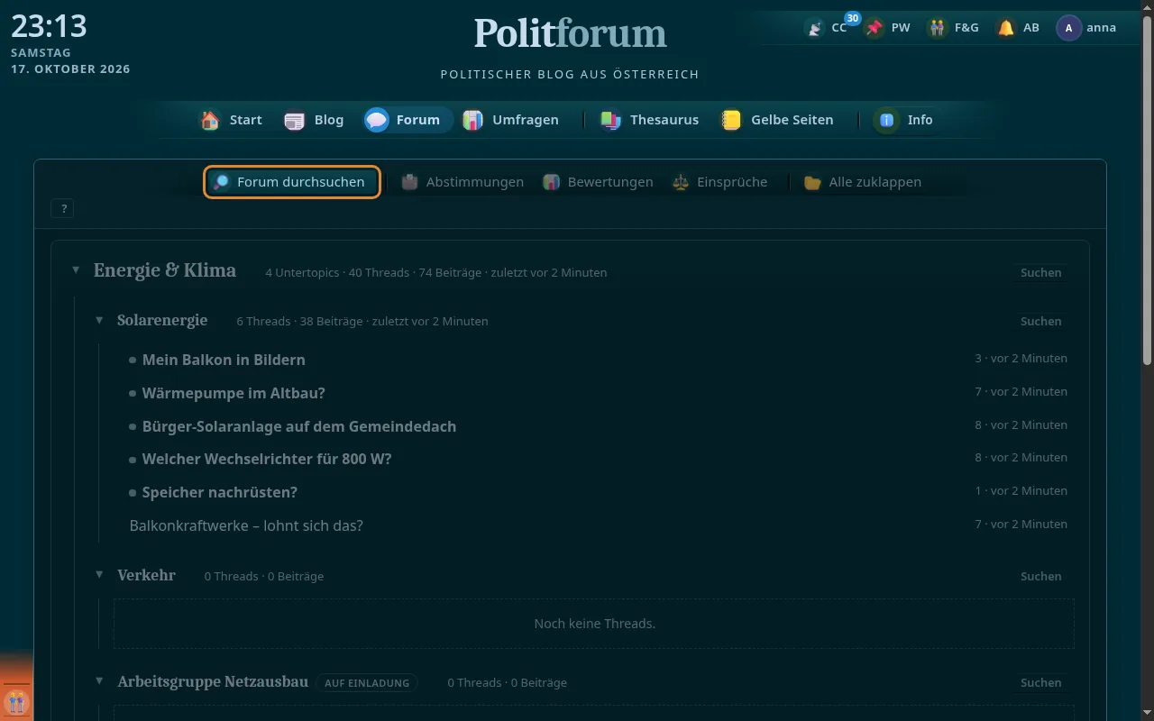Open the anna user avatar
This screenshot has height=721, width=1154.
(1068, 28)
